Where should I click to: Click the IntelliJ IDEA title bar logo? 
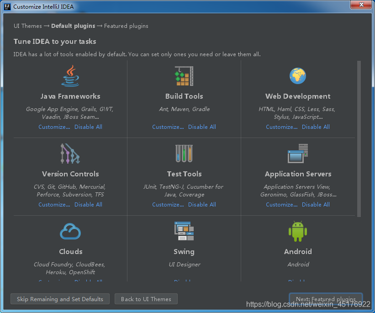(7, 6)
